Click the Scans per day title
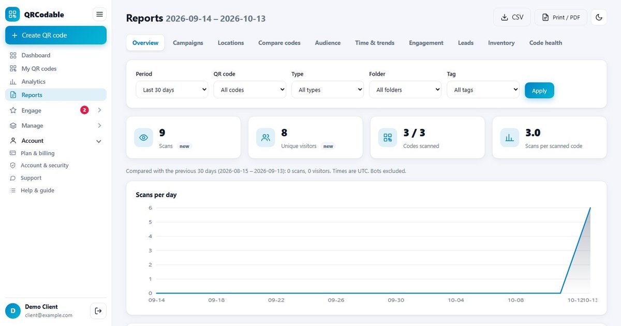This screenshot has width=621, height=326. click(x=156, y=195)
